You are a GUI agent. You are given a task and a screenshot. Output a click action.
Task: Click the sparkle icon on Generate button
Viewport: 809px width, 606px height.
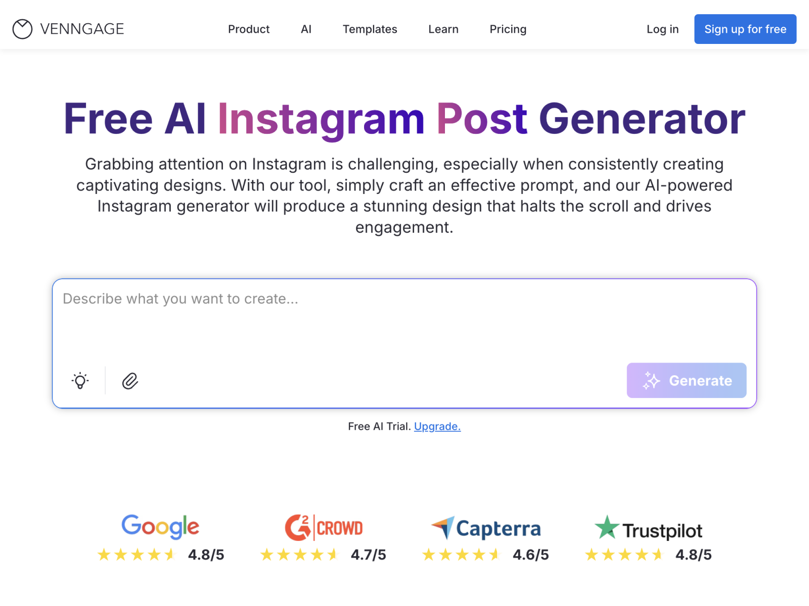(652, 380)
